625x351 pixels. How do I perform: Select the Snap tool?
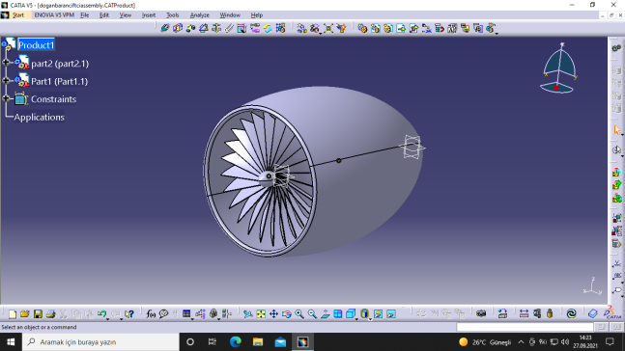pos(315,28)
